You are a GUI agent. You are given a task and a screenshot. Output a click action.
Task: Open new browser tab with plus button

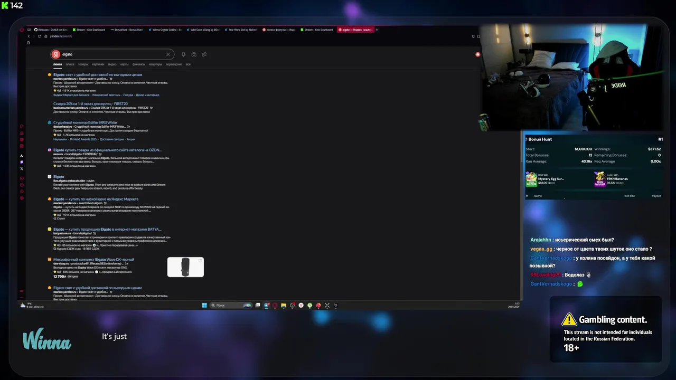pos(377,30)
